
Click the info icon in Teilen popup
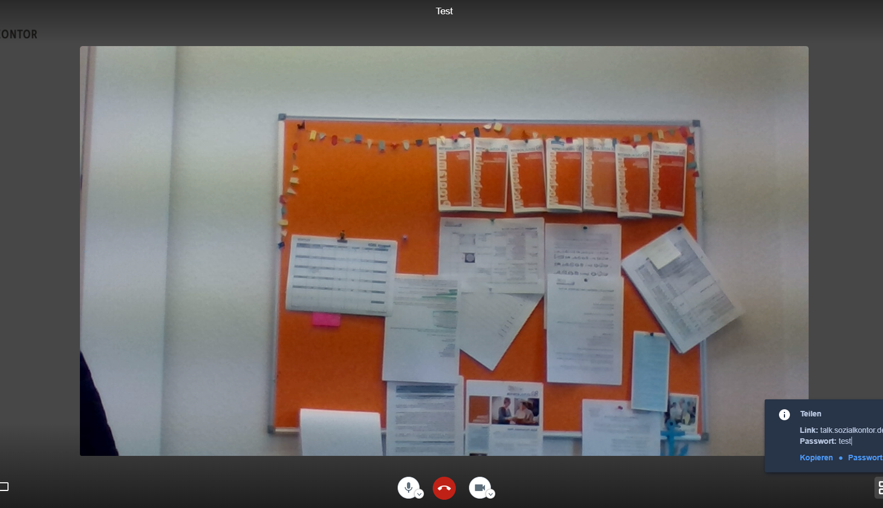pos(784,414)
